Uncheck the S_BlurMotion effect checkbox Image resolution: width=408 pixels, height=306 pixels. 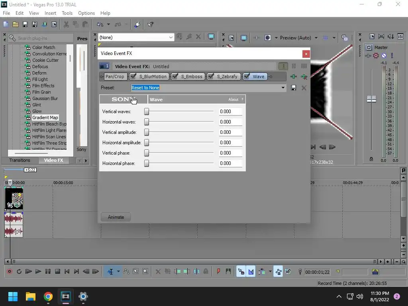(x=133, y=76)
